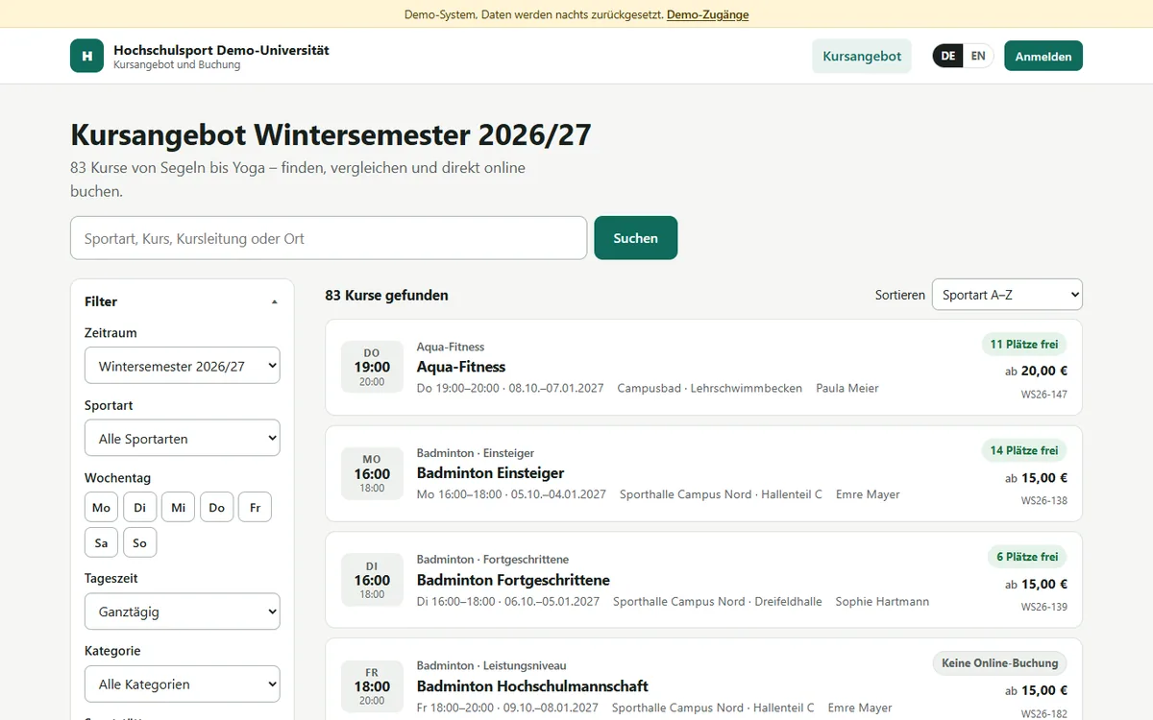Click the DO 19:00 time tile
1153x720 pixels.
tap(372, 367)
